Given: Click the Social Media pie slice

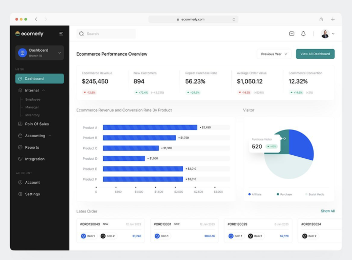Looking at the screenshot, I should click(288, 167).
